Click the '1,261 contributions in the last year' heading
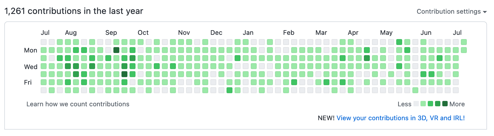494x136 pixels. tap(74, 11)
